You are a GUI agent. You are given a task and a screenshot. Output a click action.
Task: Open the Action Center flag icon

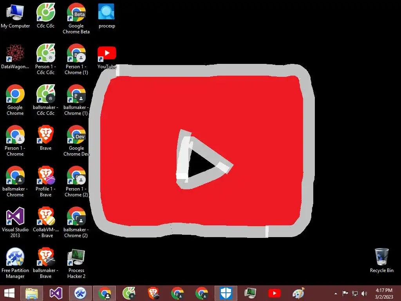345,293
